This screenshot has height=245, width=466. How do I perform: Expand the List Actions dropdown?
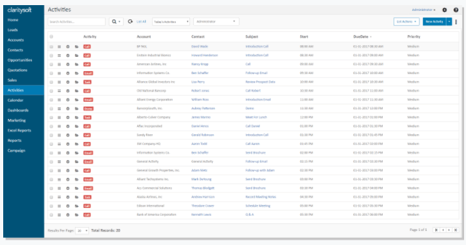coord(406,21)
